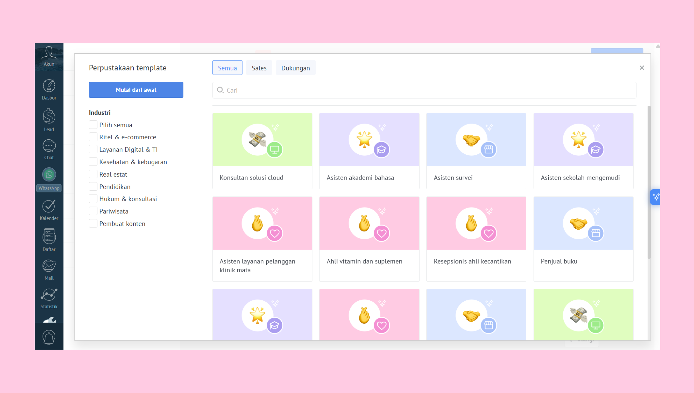Check the Pembuat konten checkbox

coord(93,224)
